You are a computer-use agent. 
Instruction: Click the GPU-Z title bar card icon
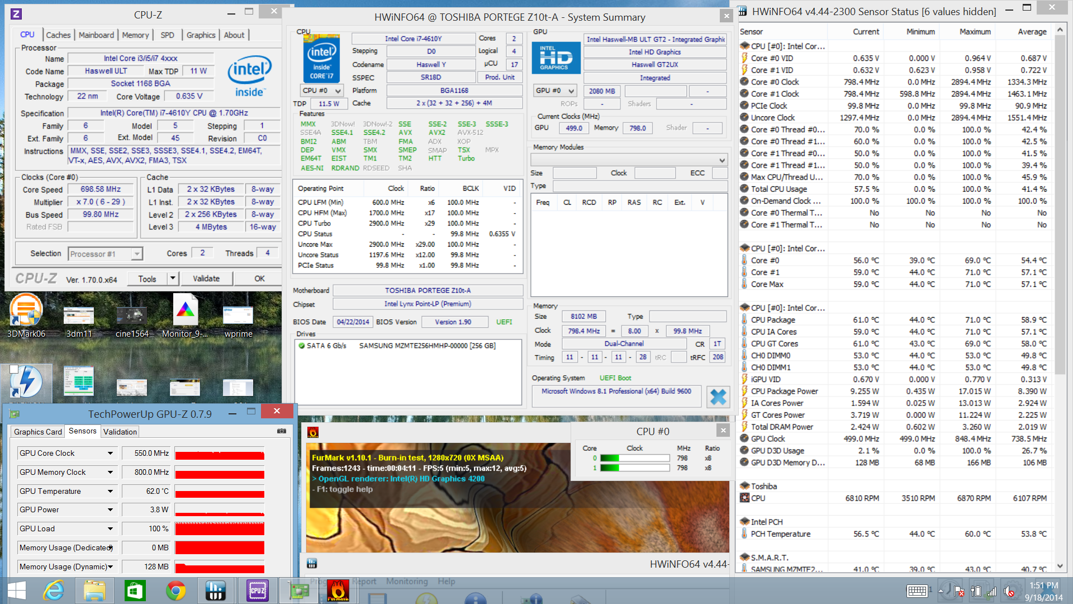pyautogui.click(x=15, y=414)
